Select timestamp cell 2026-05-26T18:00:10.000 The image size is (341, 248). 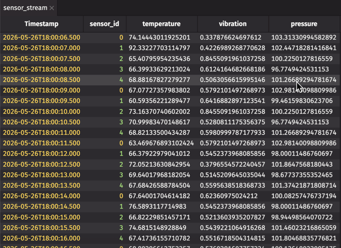(x=42, y=112)
